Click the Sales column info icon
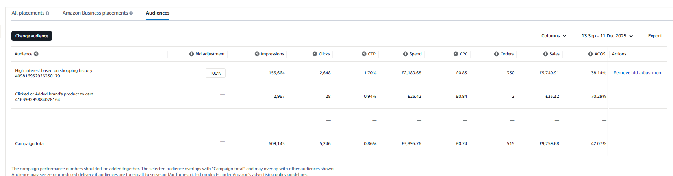673x176 pixels. pyautogui.click(x=546, y=54)
